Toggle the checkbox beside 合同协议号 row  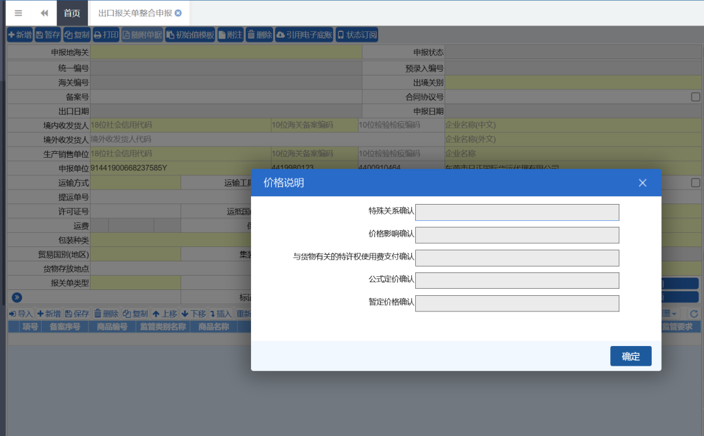(x=696, y=97)
